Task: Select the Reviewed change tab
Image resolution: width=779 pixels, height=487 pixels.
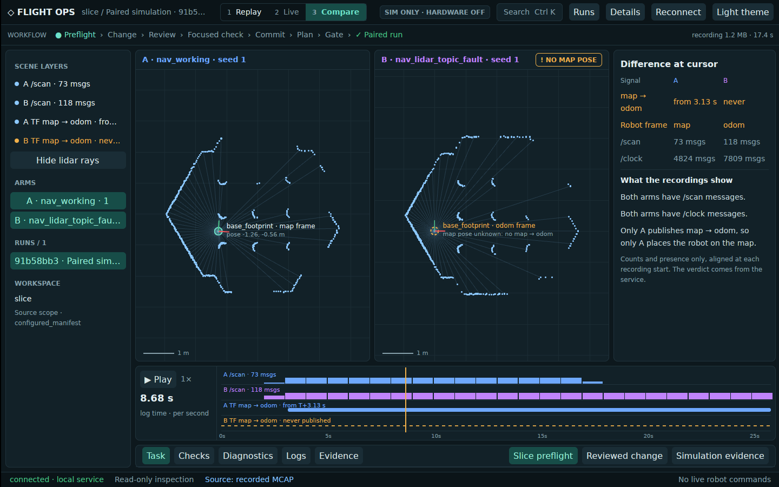Action: (624, 456)
